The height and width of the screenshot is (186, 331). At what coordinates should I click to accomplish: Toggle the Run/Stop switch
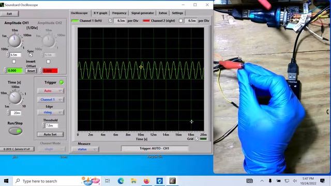[x=16, y=131]
